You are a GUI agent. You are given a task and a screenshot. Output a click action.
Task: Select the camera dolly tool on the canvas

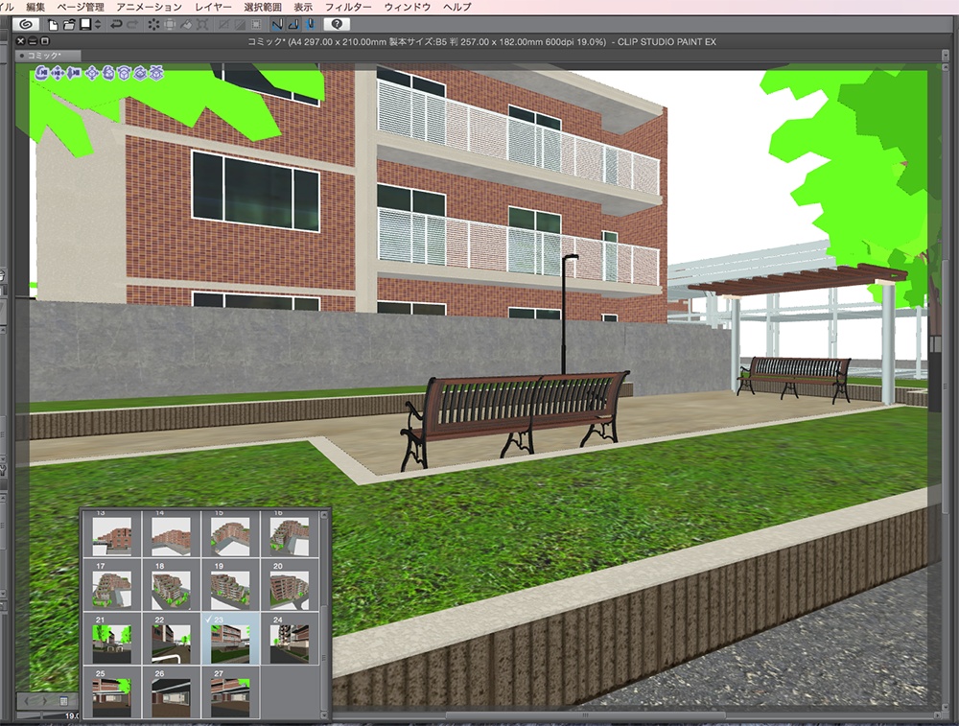pyautogui.click(x=74, y=72)
